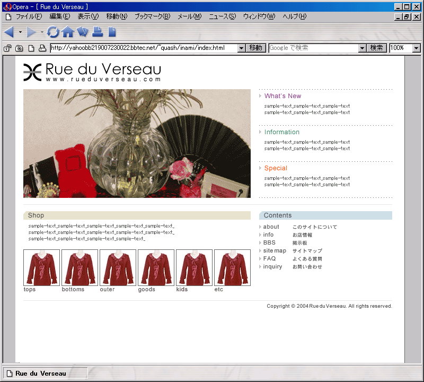Click the document icon left of File menu
424x382 pixels.
pyautogui.click(x=8, y=17)
